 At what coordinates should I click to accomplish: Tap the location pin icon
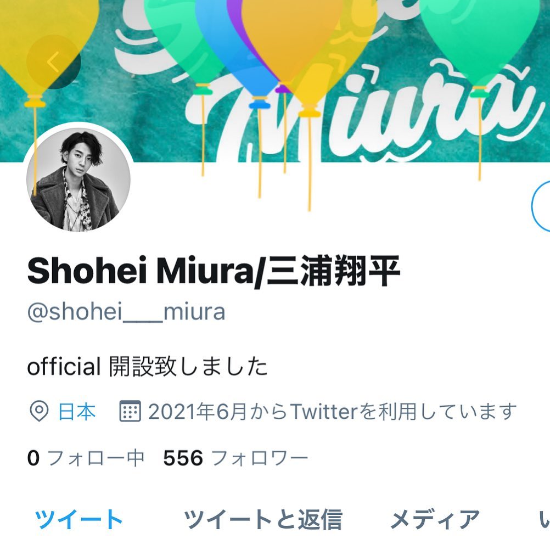(x=39, y=411)
